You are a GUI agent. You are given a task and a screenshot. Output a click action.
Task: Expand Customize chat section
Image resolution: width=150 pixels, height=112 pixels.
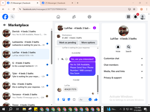pos(123,59)
